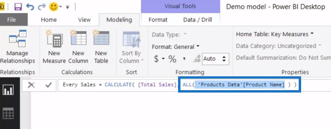Click the Undo arrow icon
The image size is (331, 129).
[30, 7]
